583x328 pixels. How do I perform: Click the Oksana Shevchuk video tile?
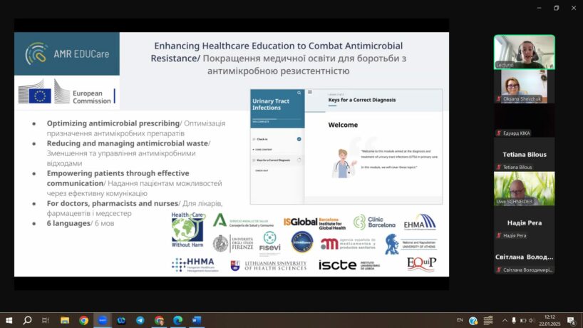(x=524, y=86)
